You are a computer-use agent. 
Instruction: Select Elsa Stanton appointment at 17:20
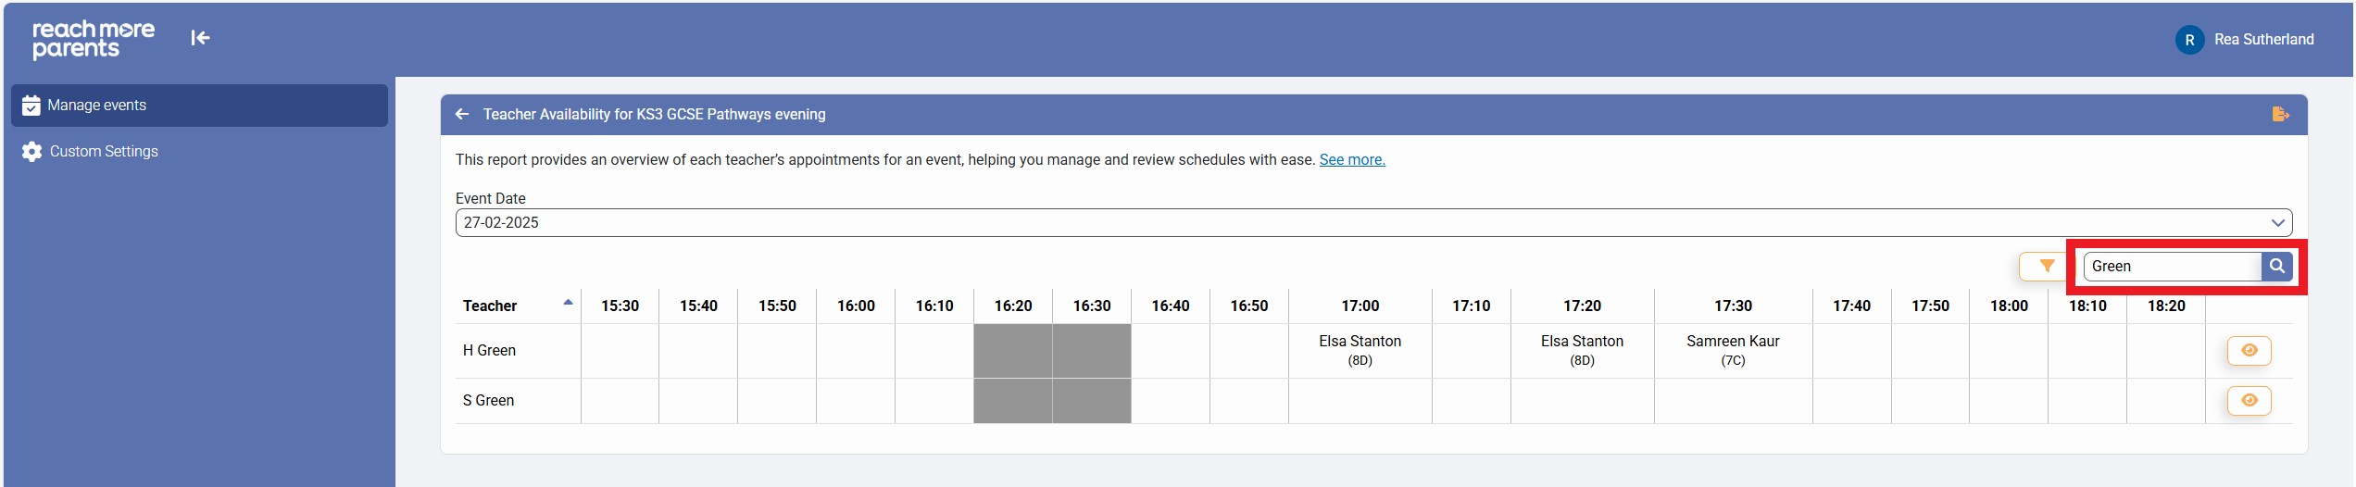point(1582,350)
